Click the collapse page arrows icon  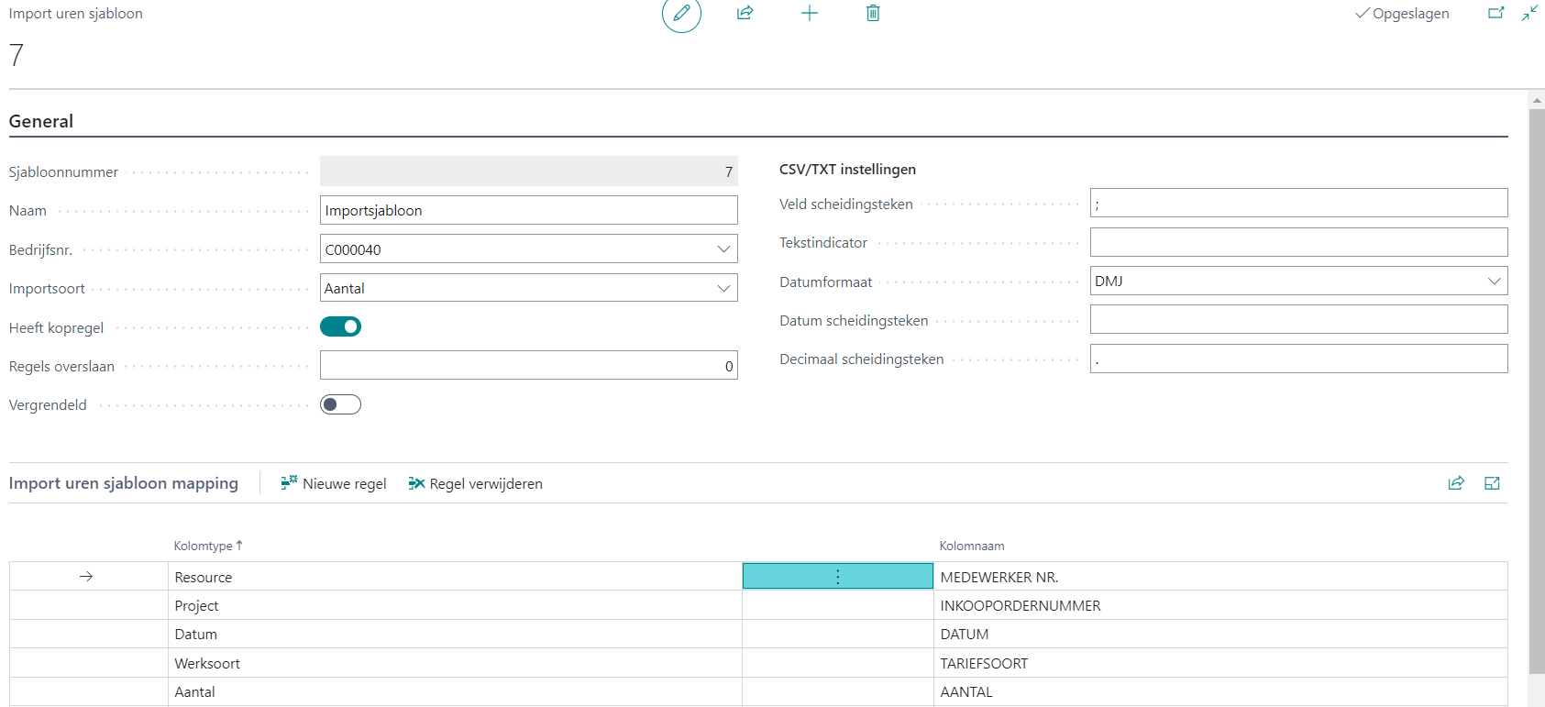[1529, 13]
